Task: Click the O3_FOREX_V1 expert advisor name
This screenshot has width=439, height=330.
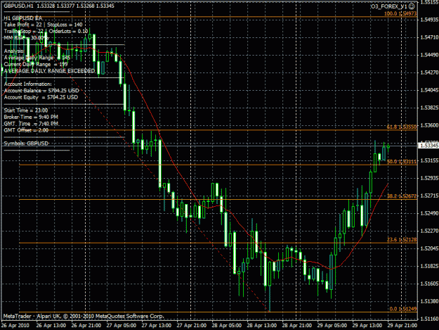Action: pos(389,6)
